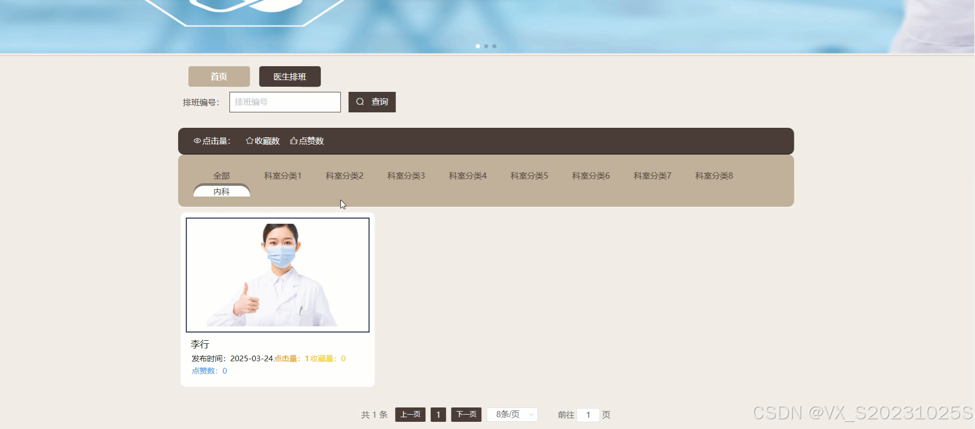Screen dimensions: 975x429
Task: Select 科室分类1 category
Action: point(283,175)
